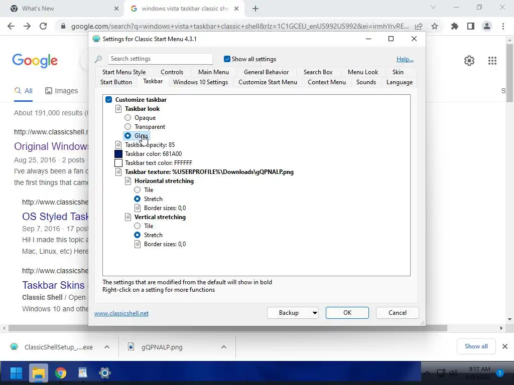This screenshot has width=514, height=385.
Task: Close the downloads bar
Action: pos(505,346)
